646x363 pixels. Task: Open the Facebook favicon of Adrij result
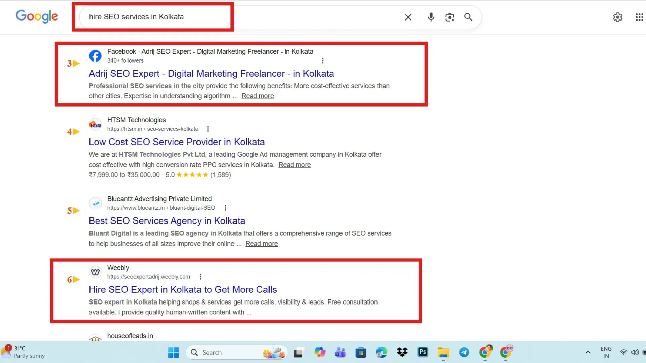[x=95, y=56]
